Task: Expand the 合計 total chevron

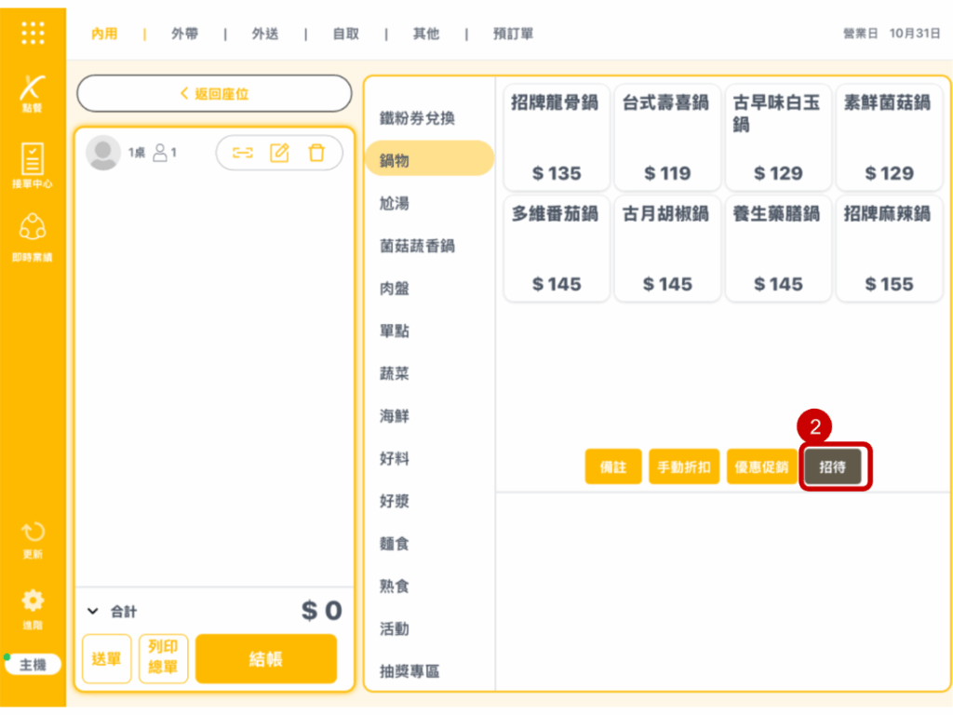Action: pos(92,612)
